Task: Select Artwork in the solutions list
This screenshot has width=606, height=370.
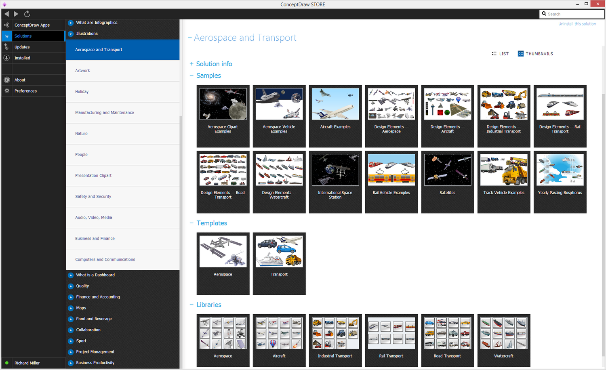Action: [82, 71]
